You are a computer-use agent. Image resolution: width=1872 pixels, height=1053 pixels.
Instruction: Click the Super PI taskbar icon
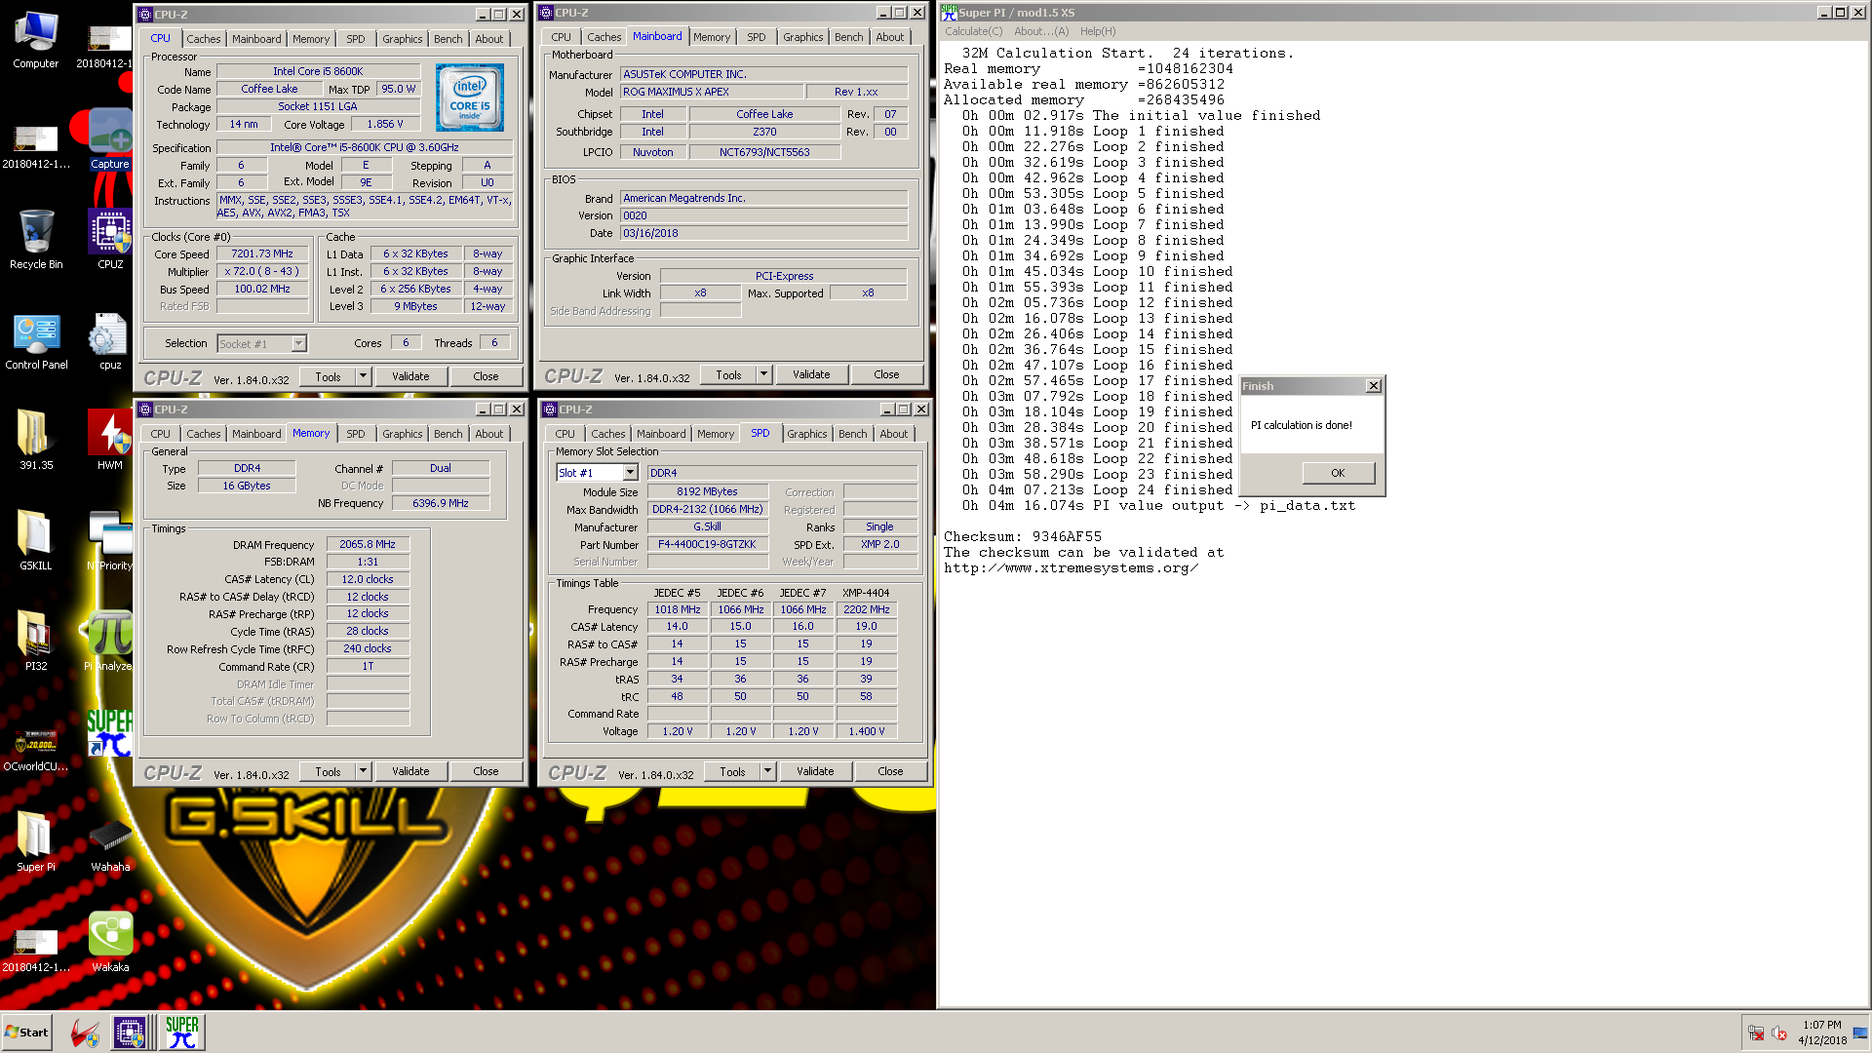(x=182, y=1033)
